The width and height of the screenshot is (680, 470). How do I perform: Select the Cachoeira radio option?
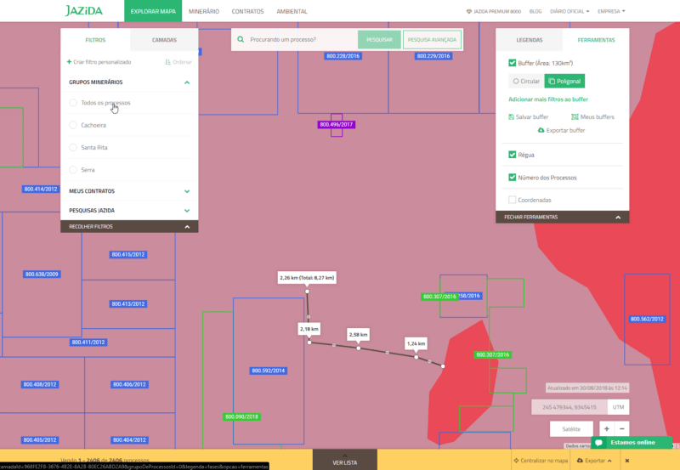73,125
